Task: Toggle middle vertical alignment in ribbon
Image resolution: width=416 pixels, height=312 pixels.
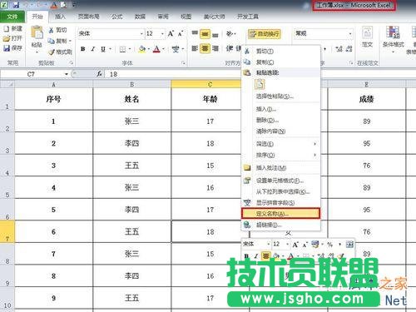Action: (205, 34)
